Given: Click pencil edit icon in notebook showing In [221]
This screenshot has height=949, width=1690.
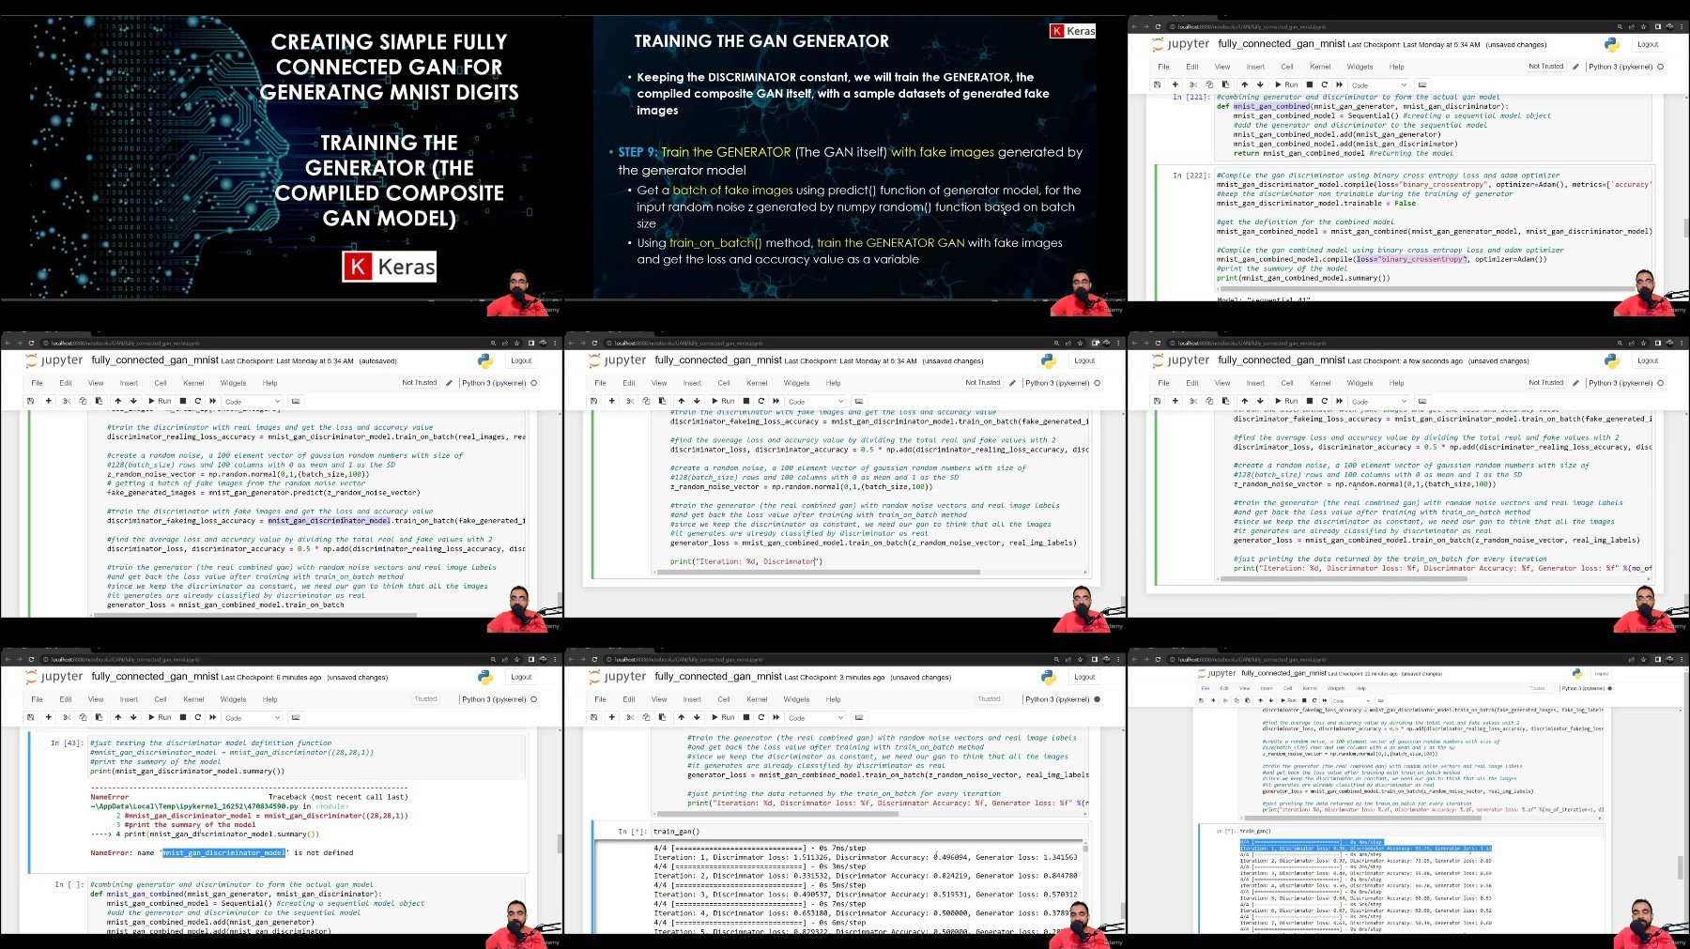Looking at the screenshot, I should point(1576,67).
